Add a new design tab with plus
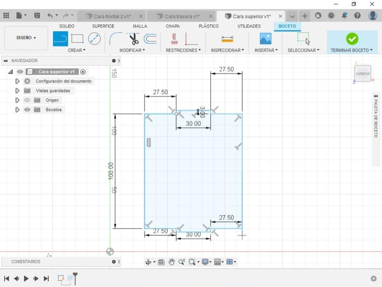The image size is (382, 287). (305, 16)
